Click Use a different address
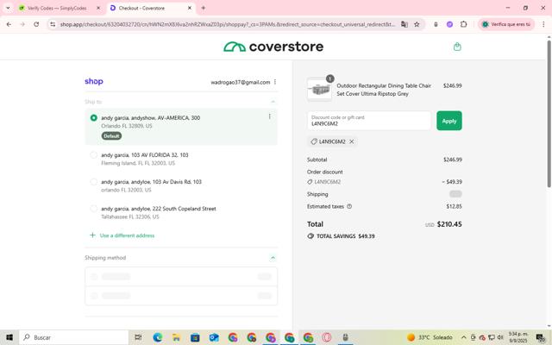This screenshot has height=345, width=552. point(122,235)
